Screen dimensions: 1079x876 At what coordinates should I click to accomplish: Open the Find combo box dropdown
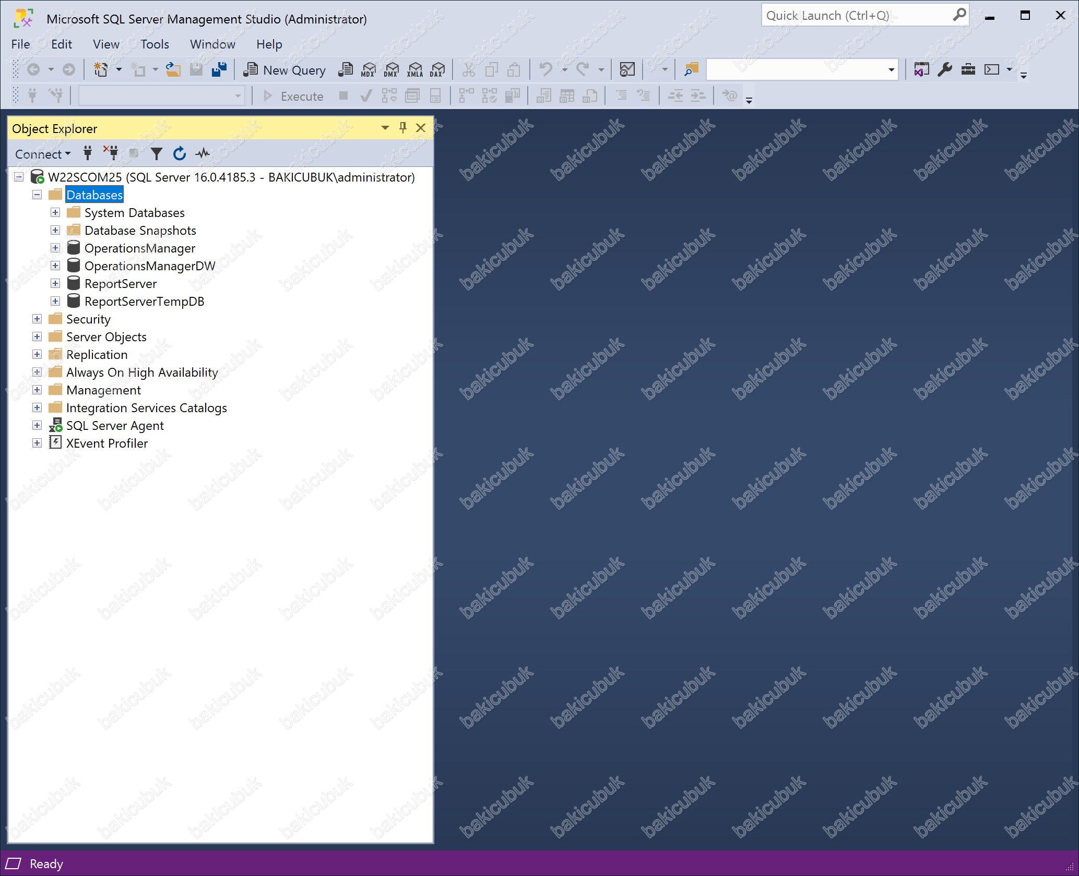click(x=891, y=70)
